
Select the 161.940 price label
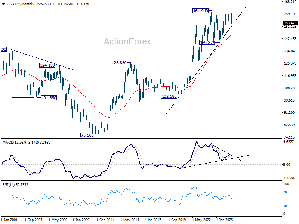[200, 11]
